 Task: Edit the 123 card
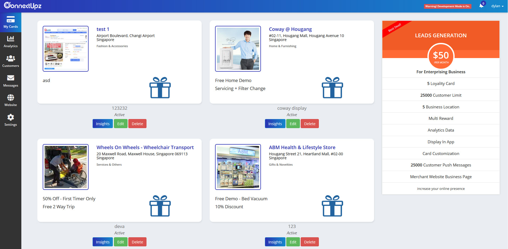coord(293,242)
